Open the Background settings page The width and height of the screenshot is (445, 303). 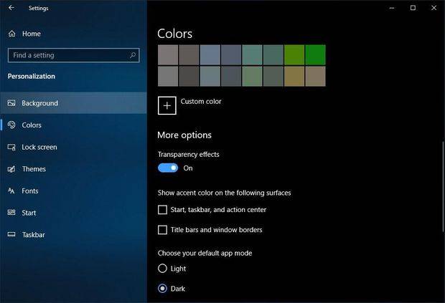pyautogui.click(x=73, y=103)
